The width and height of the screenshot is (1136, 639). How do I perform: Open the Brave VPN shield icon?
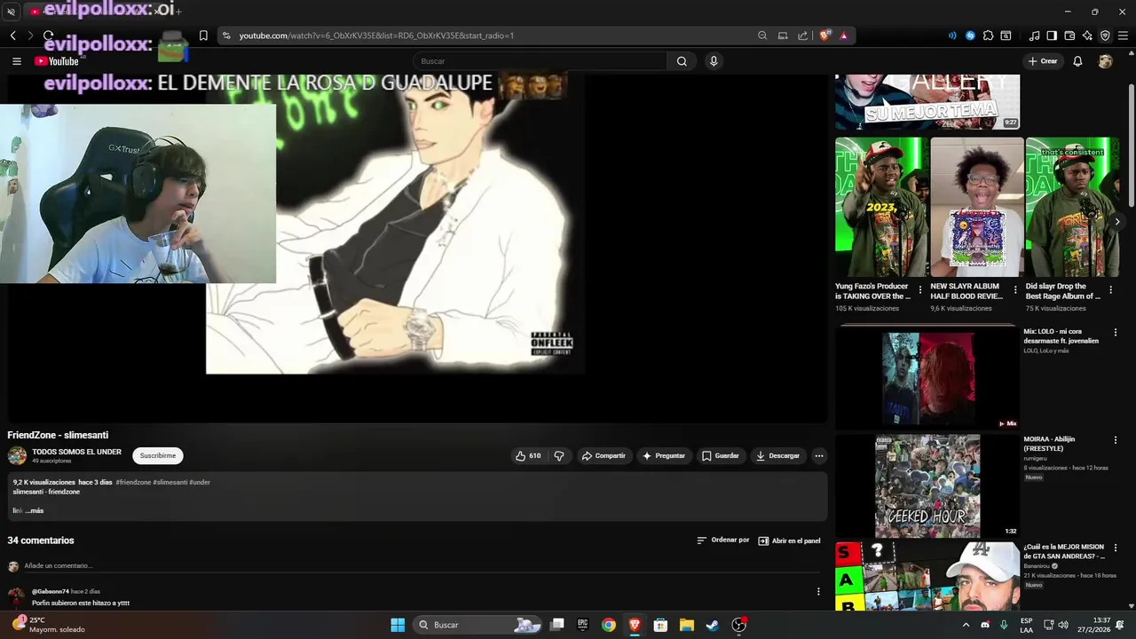pos(1105,35)
